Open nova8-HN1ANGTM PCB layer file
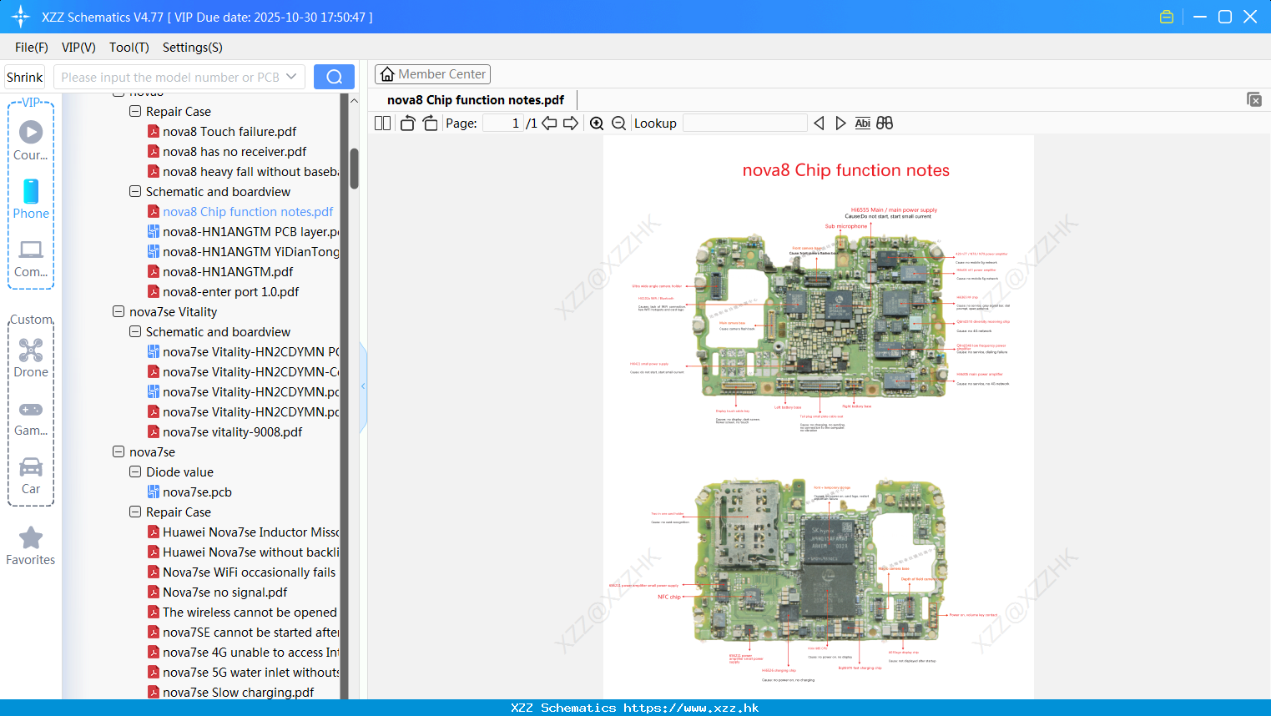This screenshot has height=716, width=1271. (x=251, y=231)
